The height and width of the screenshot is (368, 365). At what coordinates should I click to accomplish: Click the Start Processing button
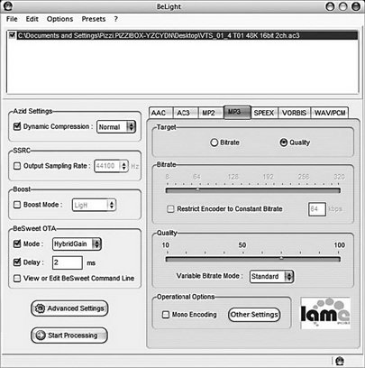click(x=69, y=336)
